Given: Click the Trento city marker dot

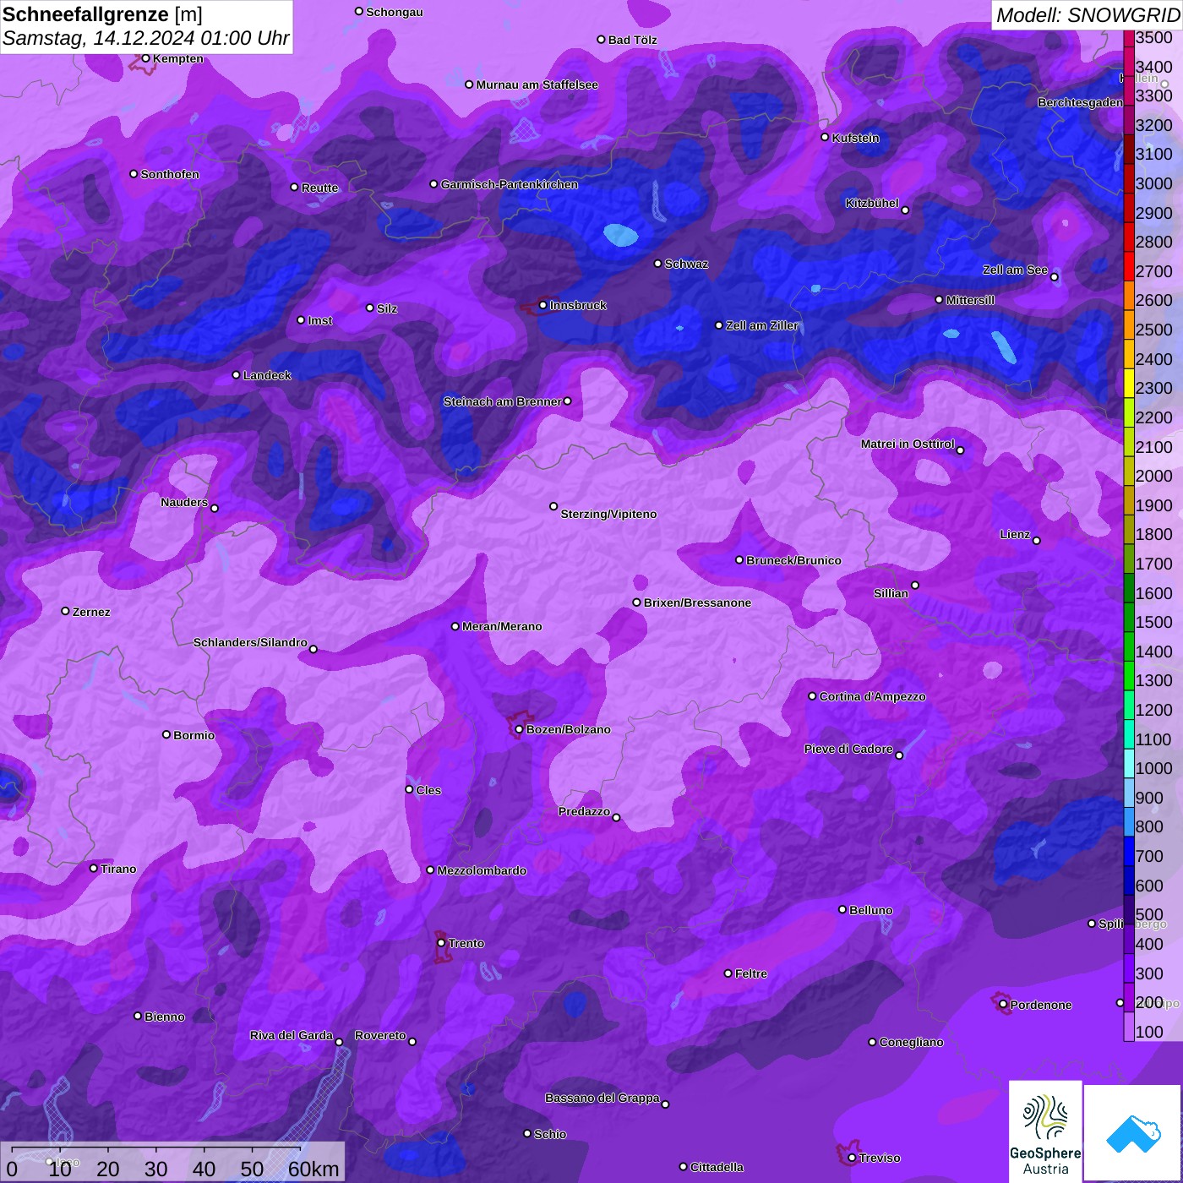Looking at the screenshot, I should click(x=441, y=943).
